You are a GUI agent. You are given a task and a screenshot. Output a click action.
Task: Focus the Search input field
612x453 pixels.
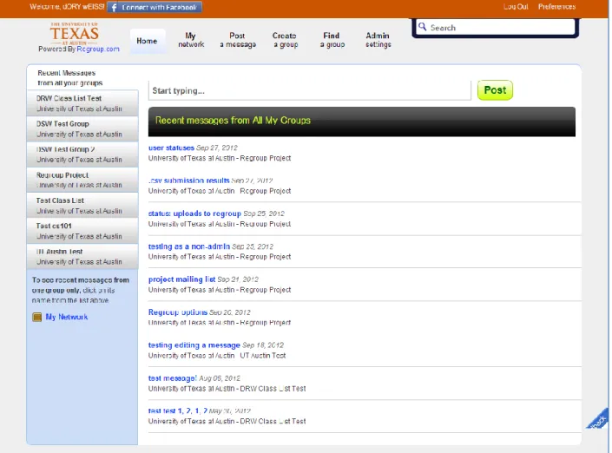click(x=495, y=28)
